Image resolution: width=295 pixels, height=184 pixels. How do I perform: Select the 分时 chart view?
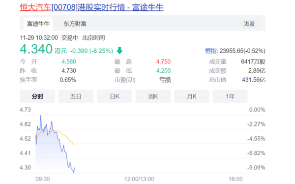[x=37, y=96]
